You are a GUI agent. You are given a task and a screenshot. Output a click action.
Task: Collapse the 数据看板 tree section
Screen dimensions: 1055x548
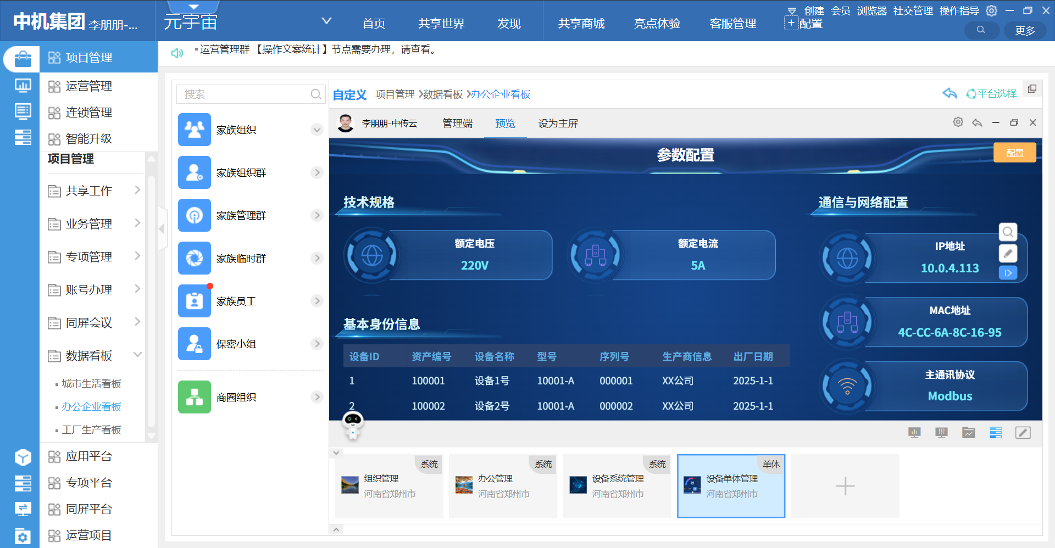point(137,355)
